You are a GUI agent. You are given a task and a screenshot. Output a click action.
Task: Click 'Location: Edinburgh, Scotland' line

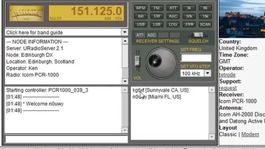coord(40,62)
